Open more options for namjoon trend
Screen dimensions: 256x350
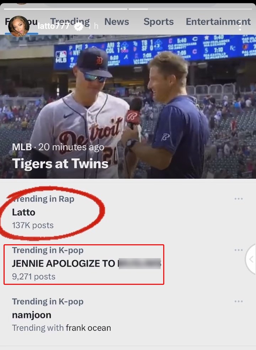[239, 301]
